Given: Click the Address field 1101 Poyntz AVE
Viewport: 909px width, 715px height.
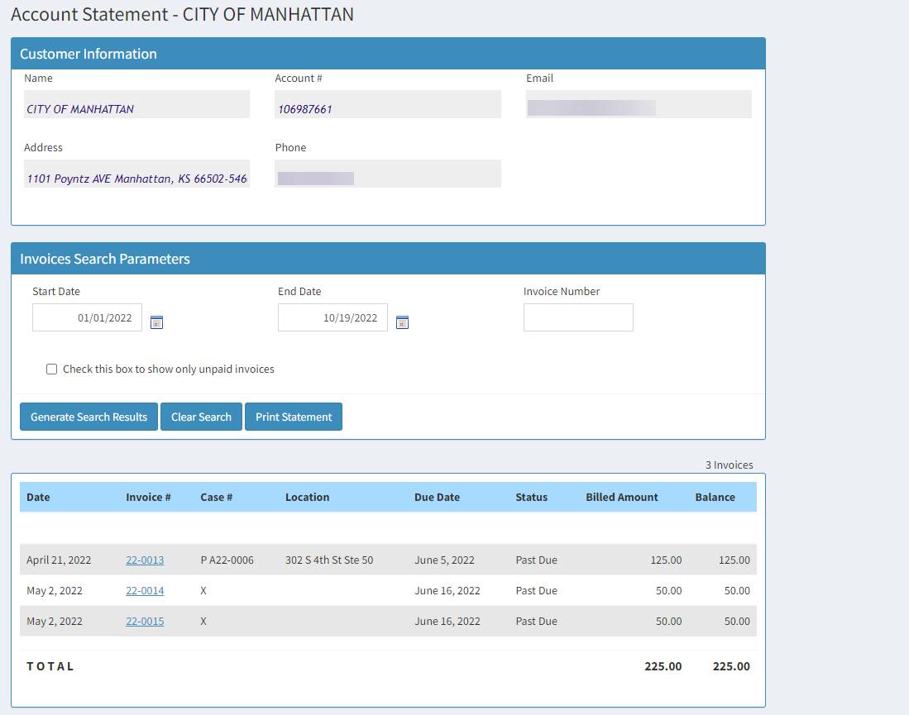Looking at the screenshot, I should (136, 174).
